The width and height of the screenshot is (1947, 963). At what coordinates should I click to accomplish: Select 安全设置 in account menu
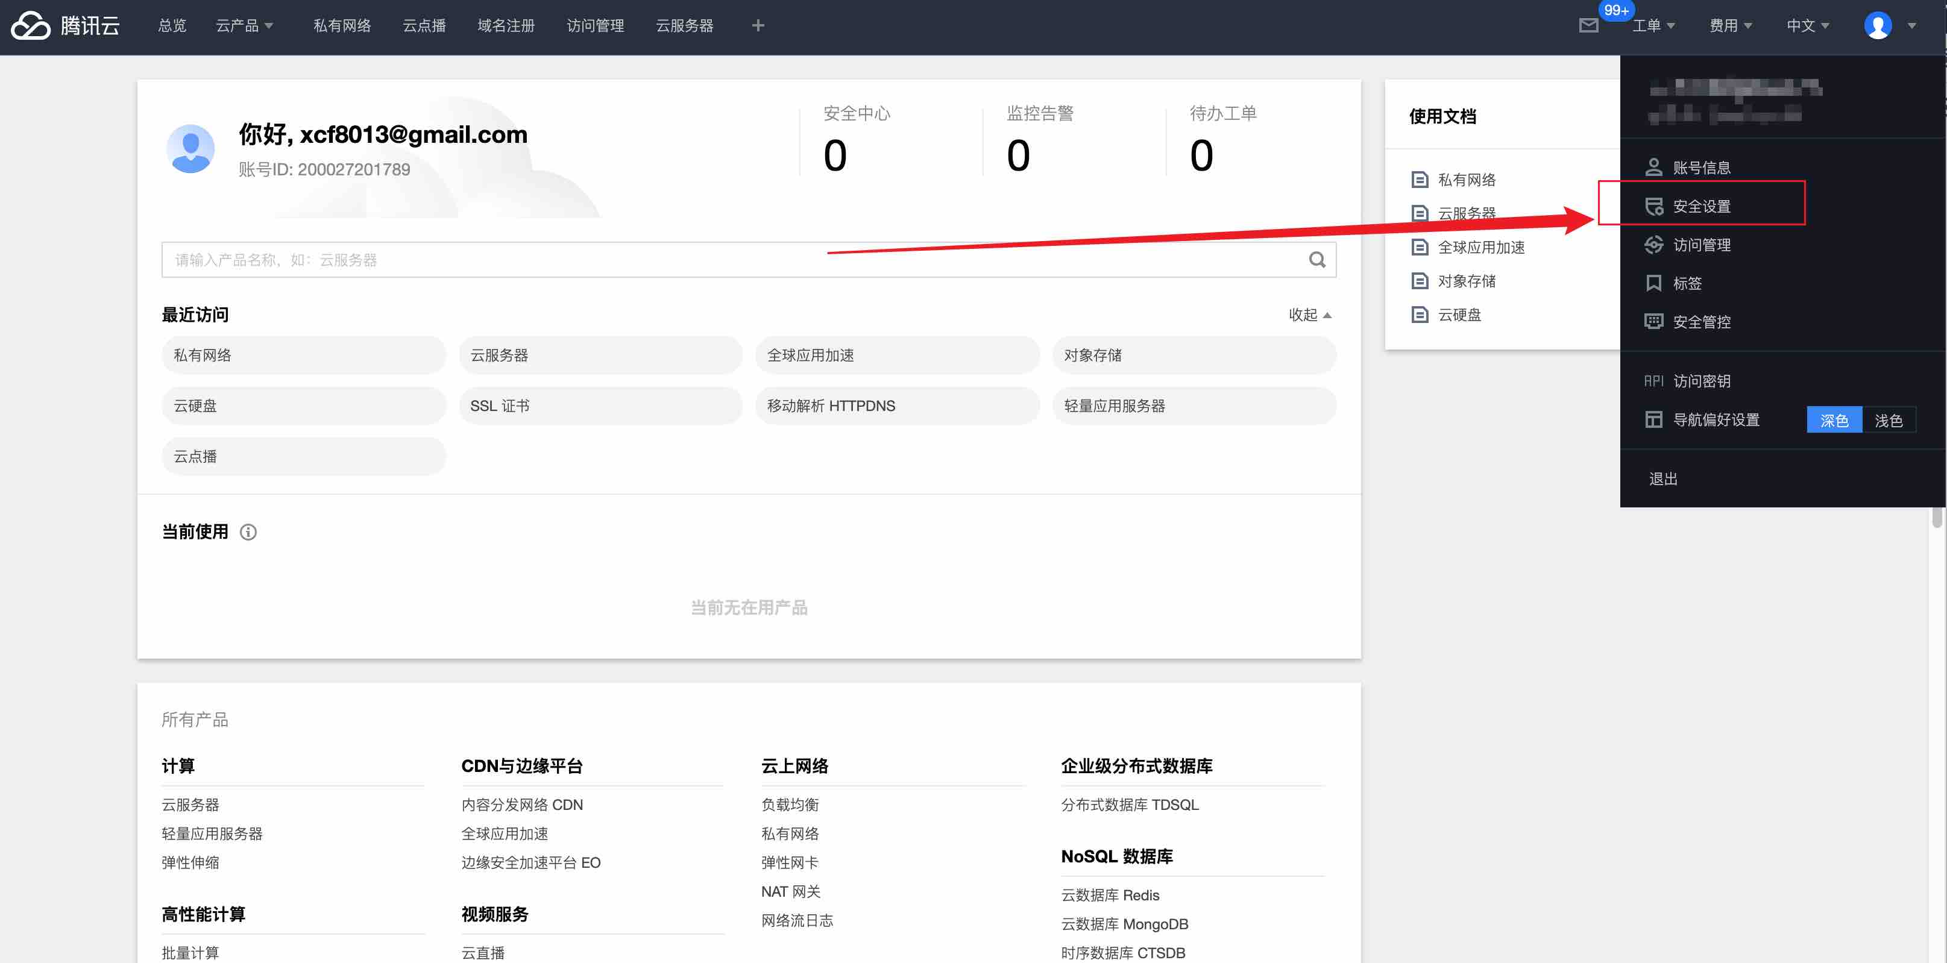point(1701,206)
